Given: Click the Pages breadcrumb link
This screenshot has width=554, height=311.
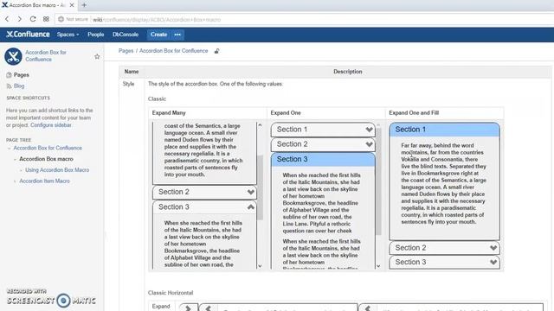Looking at the screenshot, I should 126,51.
